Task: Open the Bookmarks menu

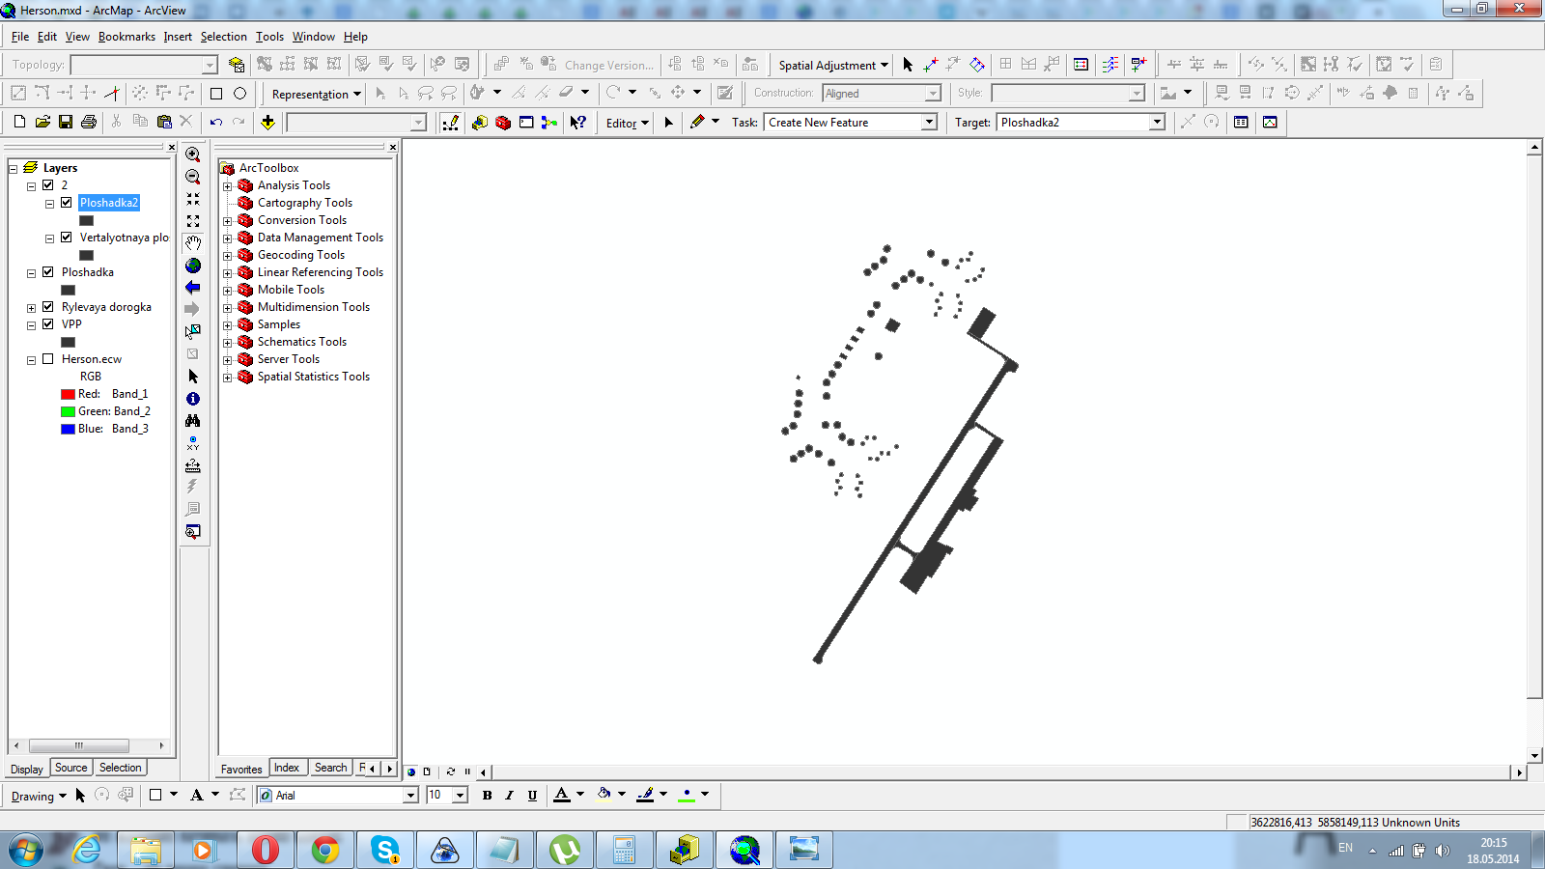Action: (x=126, y=37)
